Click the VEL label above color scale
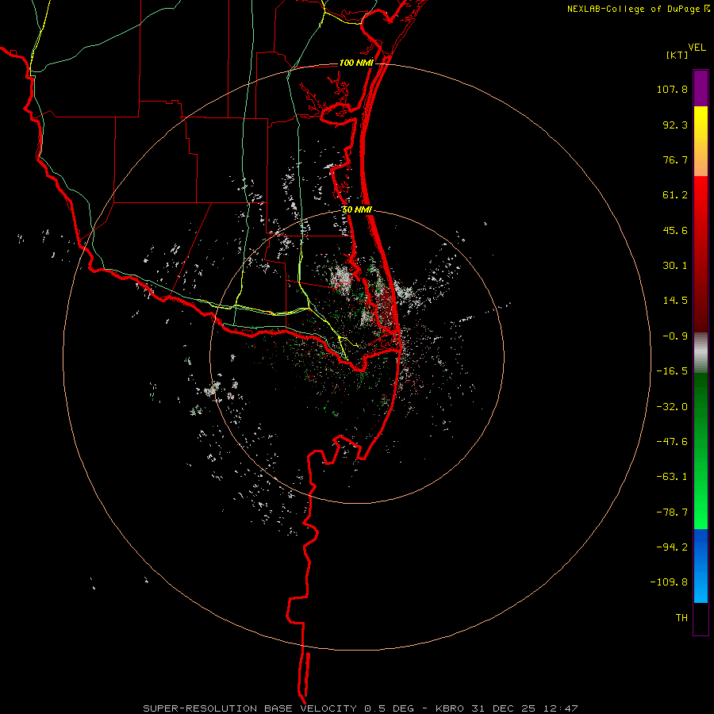714x714 pixels. [x=697, y=48]
